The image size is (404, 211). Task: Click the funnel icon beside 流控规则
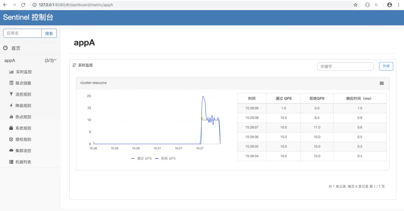(x=11, y=94)
